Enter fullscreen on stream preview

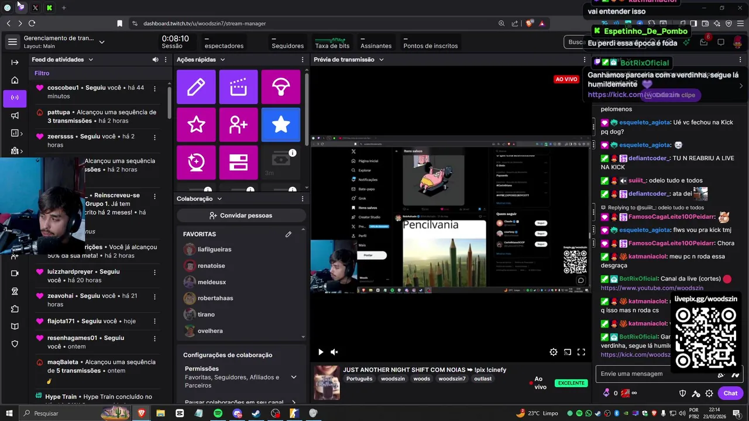point(581,352)
